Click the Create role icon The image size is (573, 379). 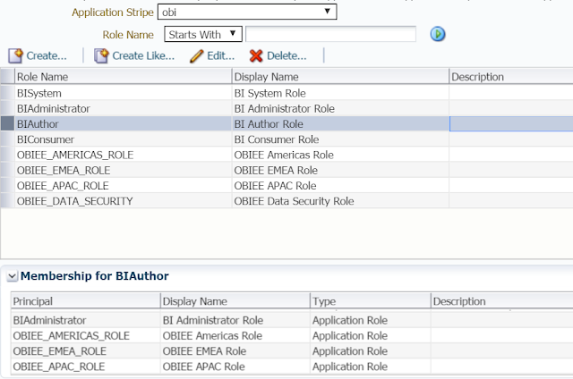click(16, 55)
